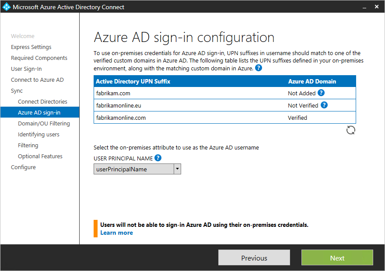Viewport: 385px width, 271px height.
Task: Click the Next button
Action: click(337, 257)
